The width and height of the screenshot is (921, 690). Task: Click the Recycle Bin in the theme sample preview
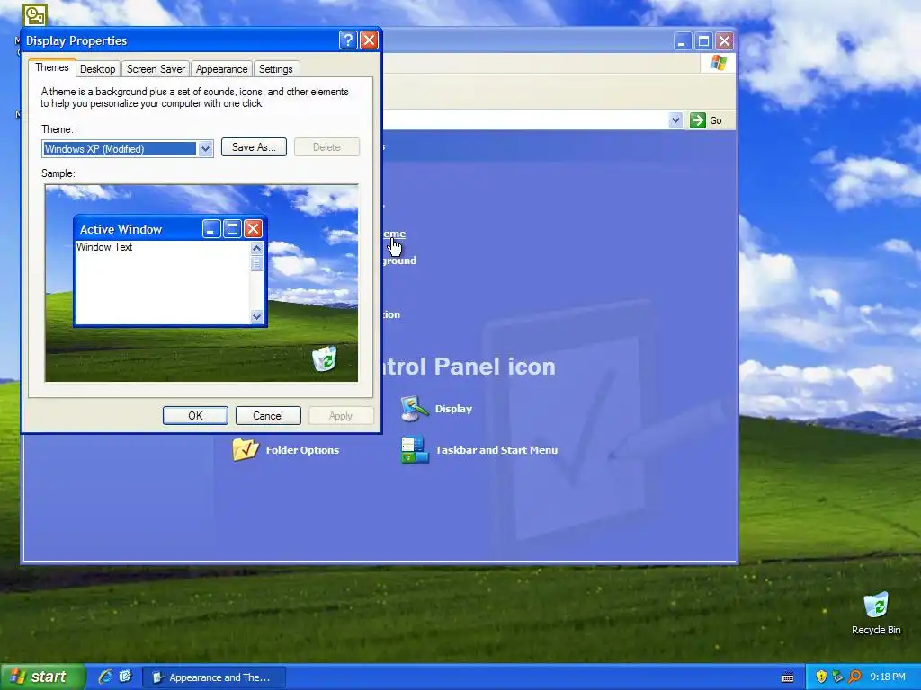(324, 358)
